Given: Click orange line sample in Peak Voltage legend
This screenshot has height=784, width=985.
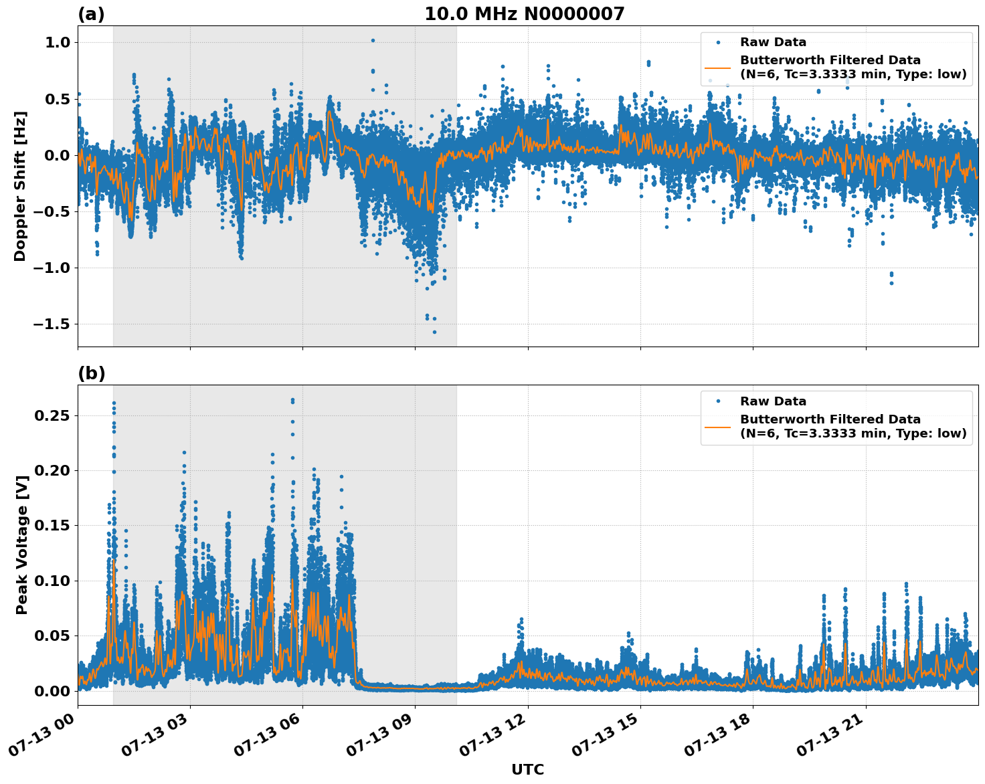Looking at the screenshot, I should (718, 427).
